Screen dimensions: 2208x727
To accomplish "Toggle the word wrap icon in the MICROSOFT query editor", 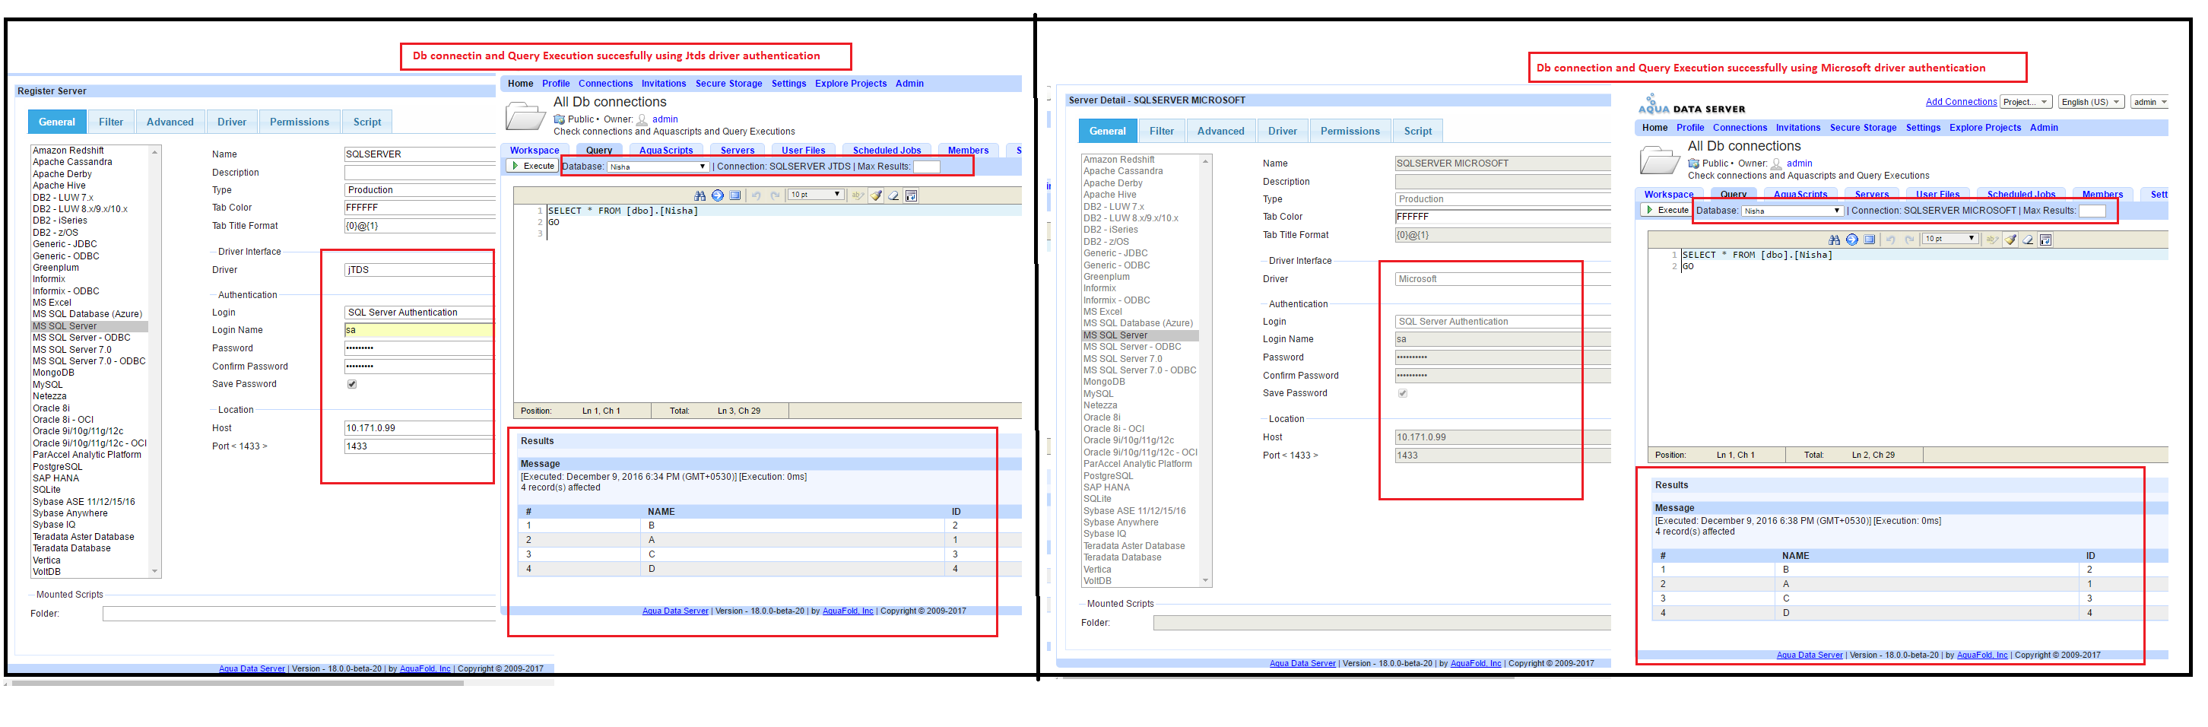I will 2045,240.
